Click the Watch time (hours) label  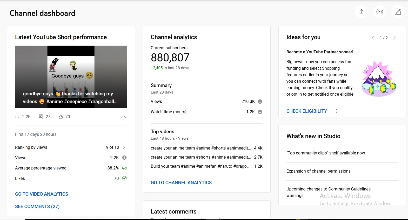pos(169,112)
